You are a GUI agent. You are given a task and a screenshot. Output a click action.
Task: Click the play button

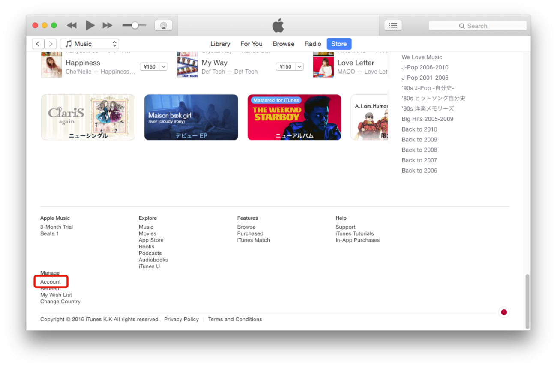(x=90, y=26)
